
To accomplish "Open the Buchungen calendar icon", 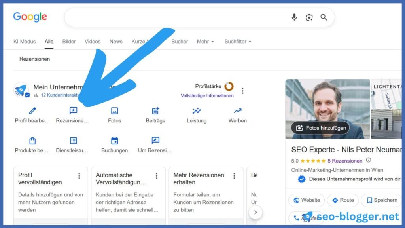I will point(114,141).
